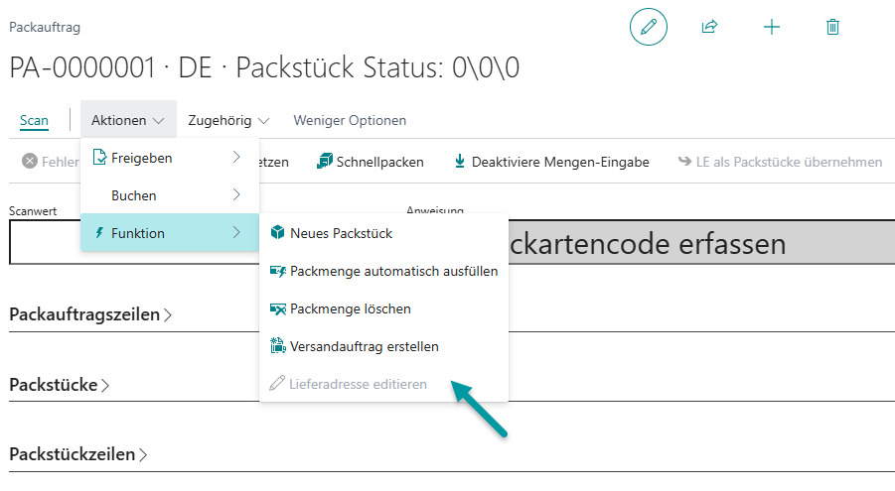This screenshot has height=491, width=895.
Task: Click the plus icon to create new
Action: tap(772, 27)
